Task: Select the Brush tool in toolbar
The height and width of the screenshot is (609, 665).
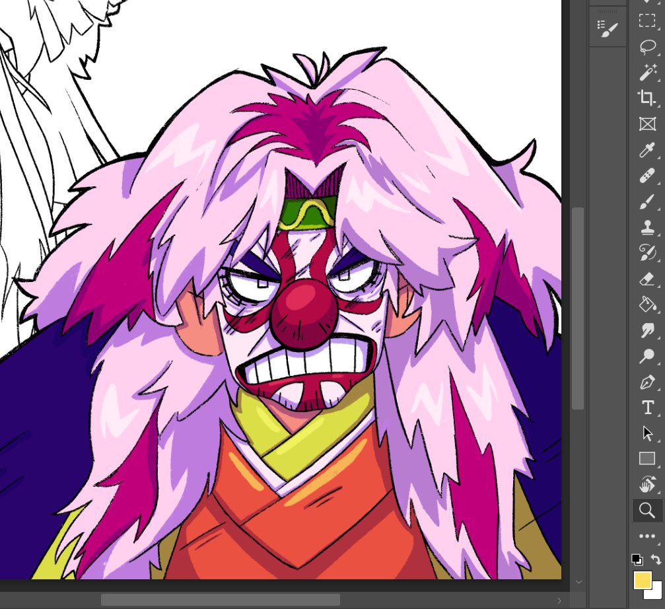Action: [x=647, y=201]
